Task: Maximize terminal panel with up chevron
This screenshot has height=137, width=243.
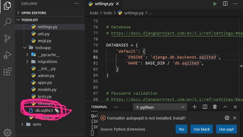Action: [225, 107]
